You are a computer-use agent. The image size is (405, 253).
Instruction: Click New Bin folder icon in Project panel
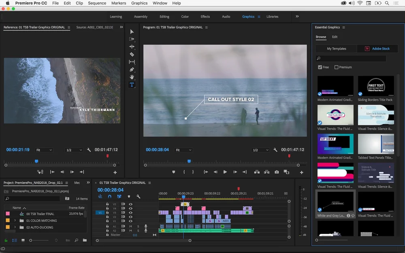pos(85,240)
